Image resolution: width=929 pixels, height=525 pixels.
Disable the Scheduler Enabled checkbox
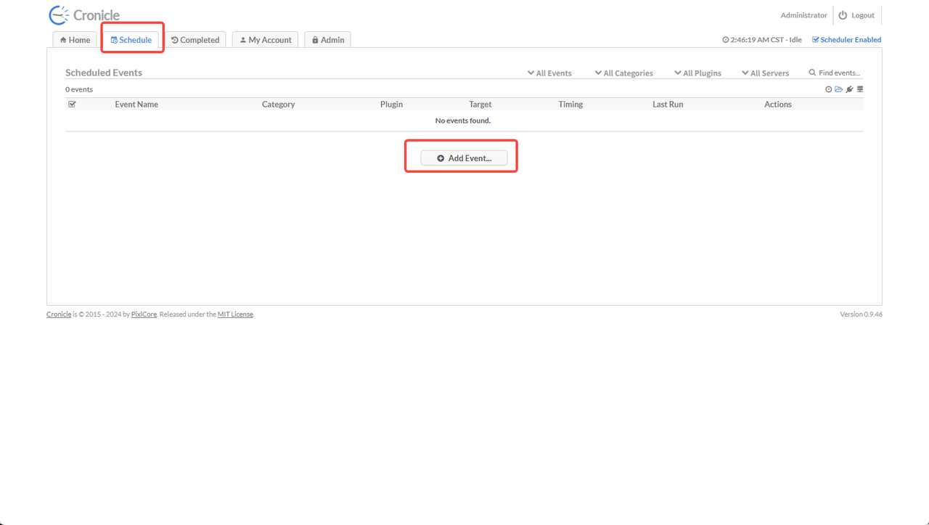tap(815, 40)
